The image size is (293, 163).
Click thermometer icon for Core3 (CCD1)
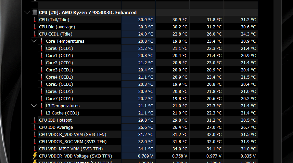[42, 70]
